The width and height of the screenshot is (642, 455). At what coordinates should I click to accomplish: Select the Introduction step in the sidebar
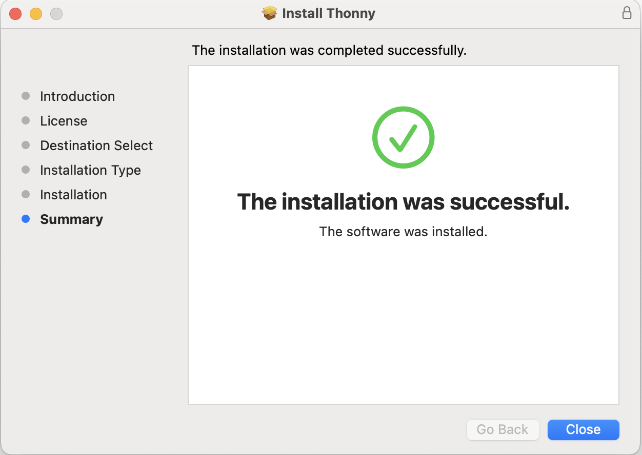pyautogui.click(x=77, y=96)
